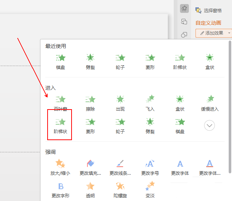Open 添加效果 dropdown button
The width and height of the screenshot is (232, 201).
(214, 33)
